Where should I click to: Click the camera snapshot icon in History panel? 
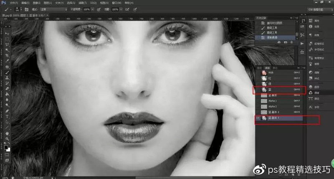pos(285,42)
